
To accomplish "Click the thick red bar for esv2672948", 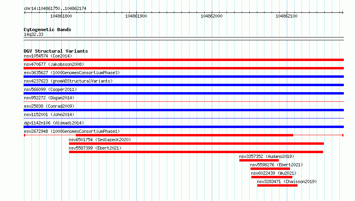I will [185, 135].
